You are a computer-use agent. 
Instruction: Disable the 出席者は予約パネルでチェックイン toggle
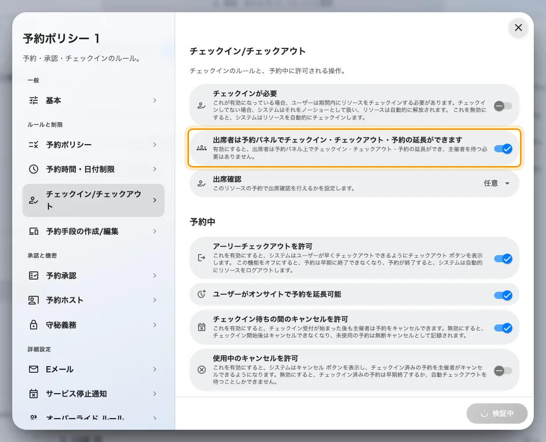pos(503,149)
